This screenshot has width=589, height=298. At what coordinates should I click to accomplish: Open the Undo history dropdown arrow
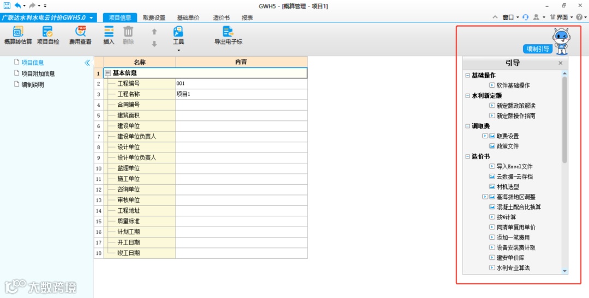[25, 6]
